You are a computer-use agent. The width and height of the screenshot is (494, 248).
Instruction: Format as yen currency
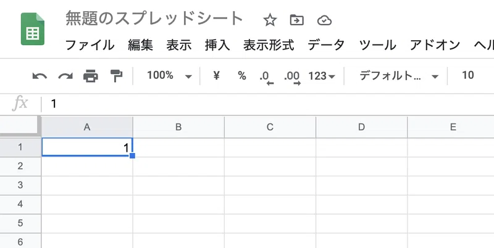(x=216, y=75)
